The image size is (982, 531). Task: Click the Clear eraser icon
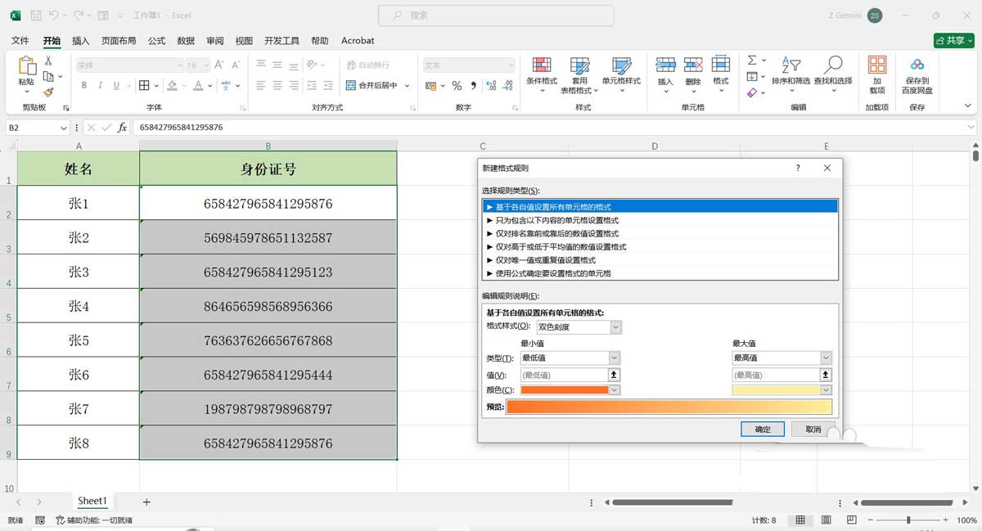(x=752, y=92)
